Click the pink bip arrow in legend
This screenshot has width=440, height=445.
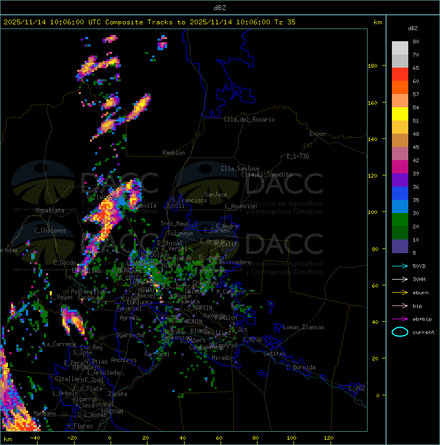[x=400, y=305]
